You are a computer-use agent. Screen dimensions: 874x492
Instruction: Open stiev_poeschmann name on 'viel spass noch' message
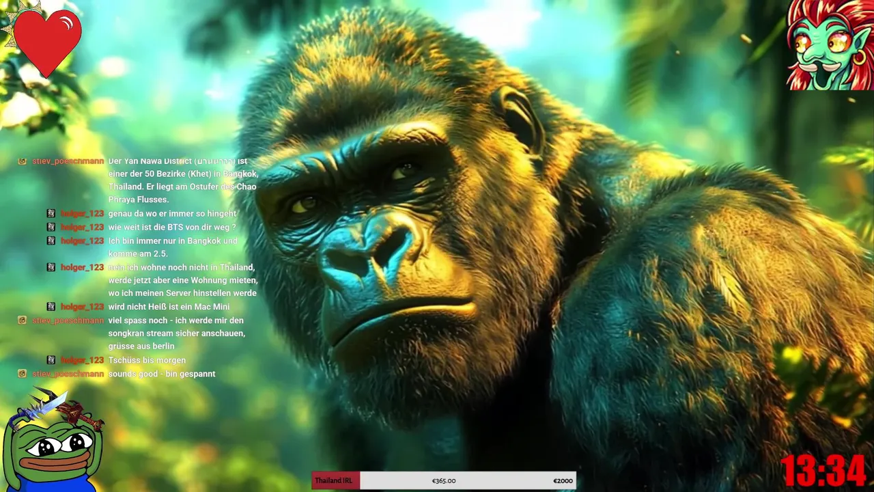coord(68,320)
